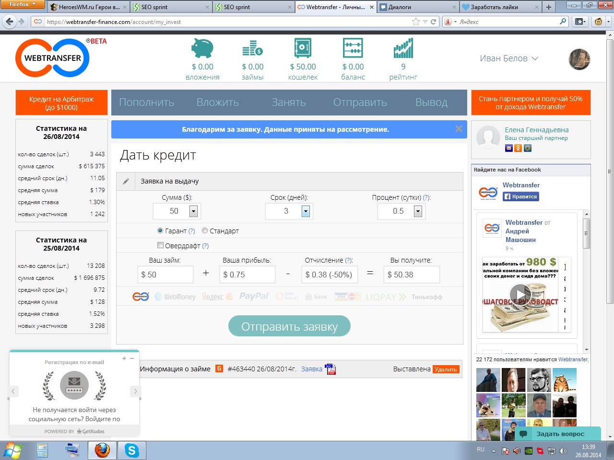
Task: Select the Яндекс payment logo
Action: tap(217, 297)
